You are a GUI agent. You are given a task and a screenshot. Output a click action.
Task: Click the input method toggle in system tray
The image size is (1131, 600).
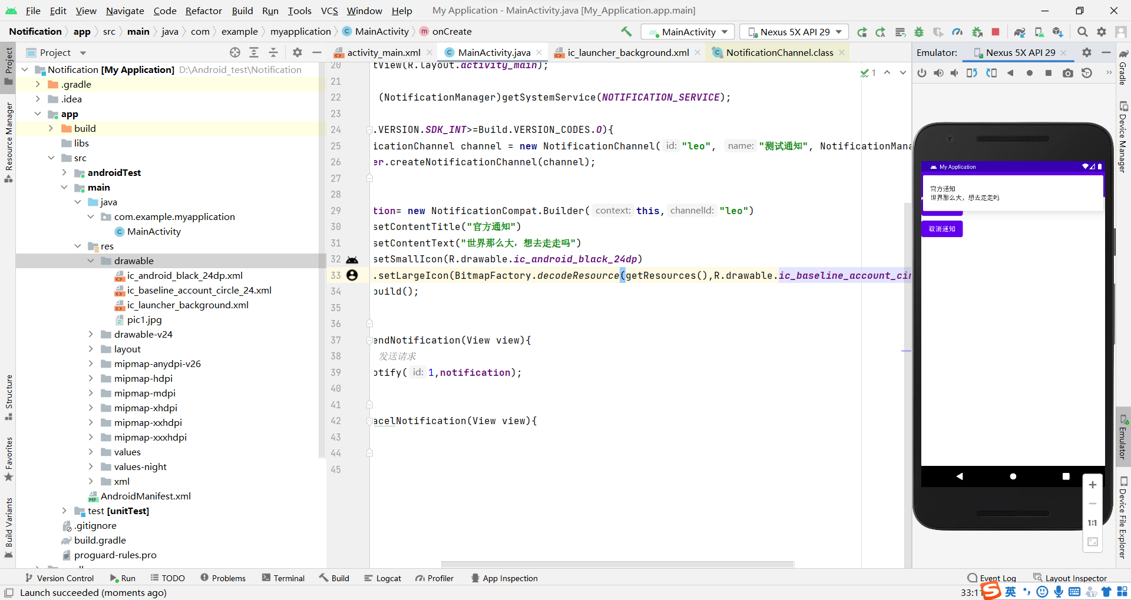click(1011, 592)
